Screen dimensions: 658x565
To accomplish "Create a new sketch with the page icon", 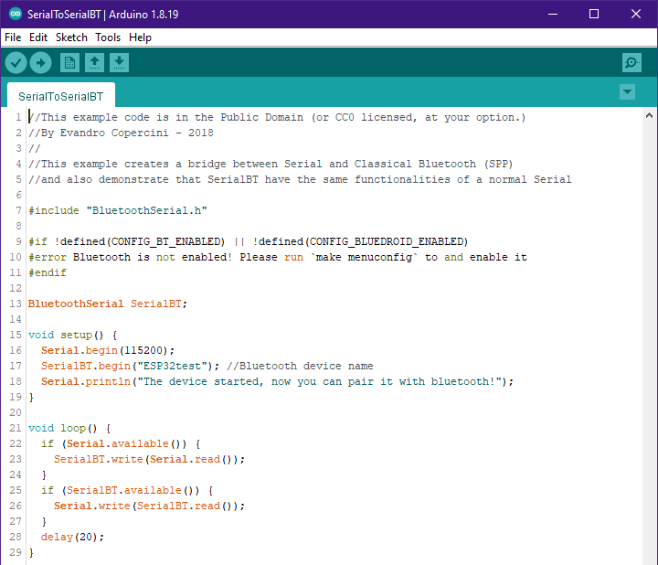I will [69, 63].
